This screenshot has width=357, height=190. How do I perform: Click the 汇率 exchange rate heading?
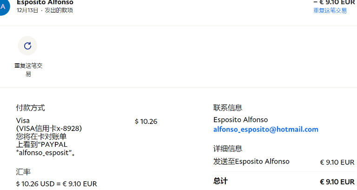pyautogui.click(x=23, y=172)
